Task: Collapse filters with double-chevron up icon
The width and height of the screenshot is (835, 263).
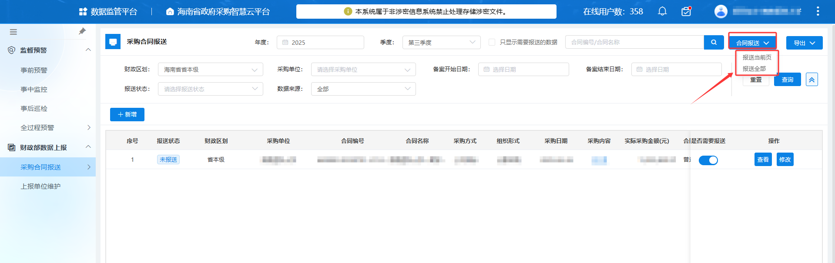Action: (x=812, y=80)
